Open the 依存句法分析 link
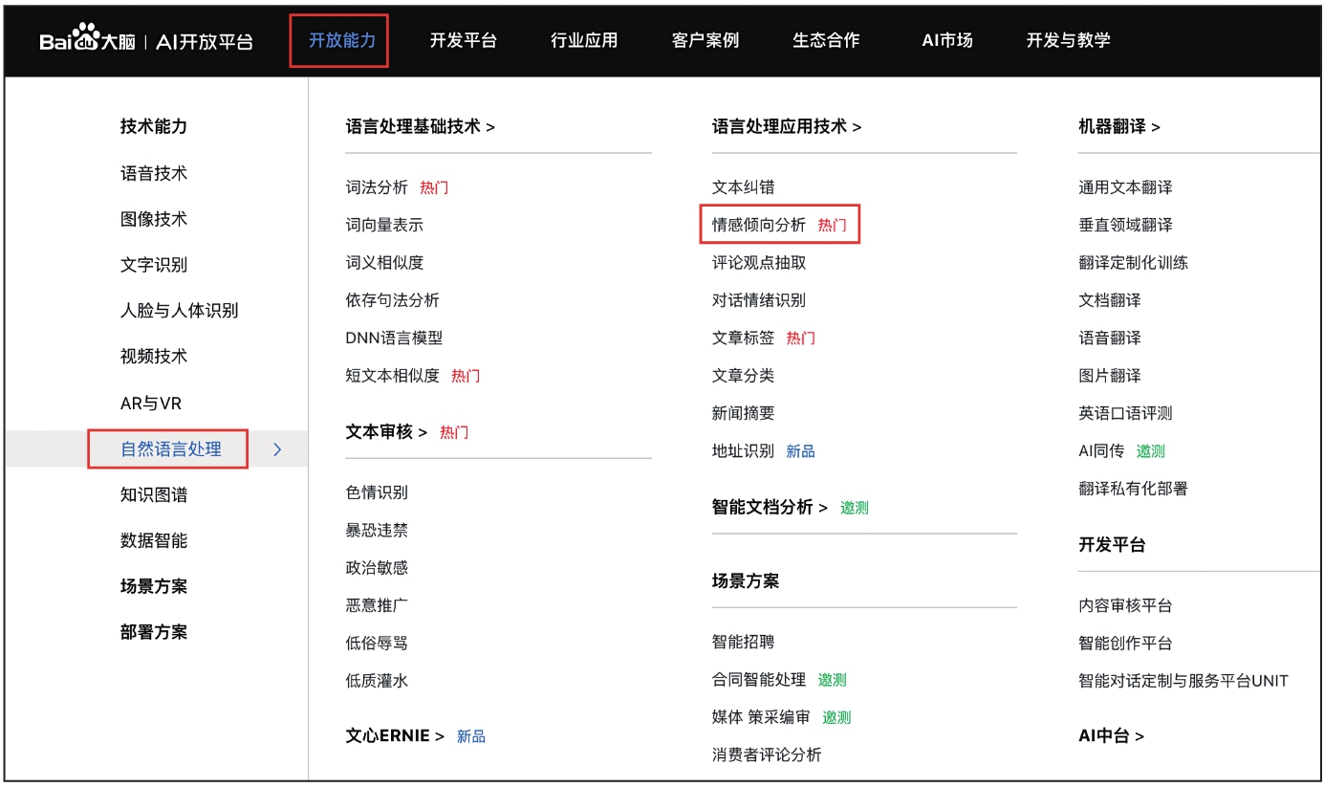The width and height of the screenshot is (1324, 787). pyautogui.click(x=392, y=300)
